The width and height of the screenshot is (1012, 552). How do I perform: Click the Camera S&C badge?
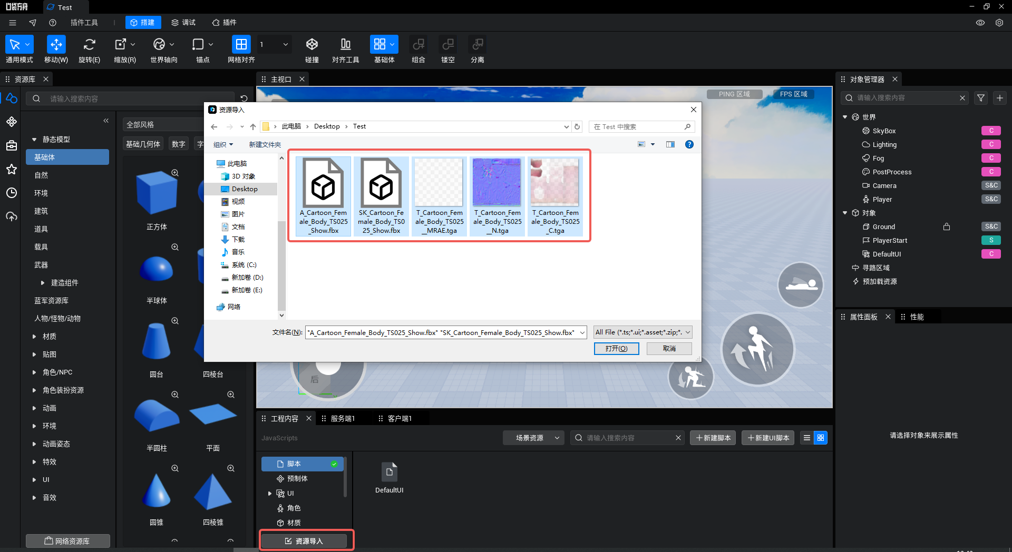point(991,185)
